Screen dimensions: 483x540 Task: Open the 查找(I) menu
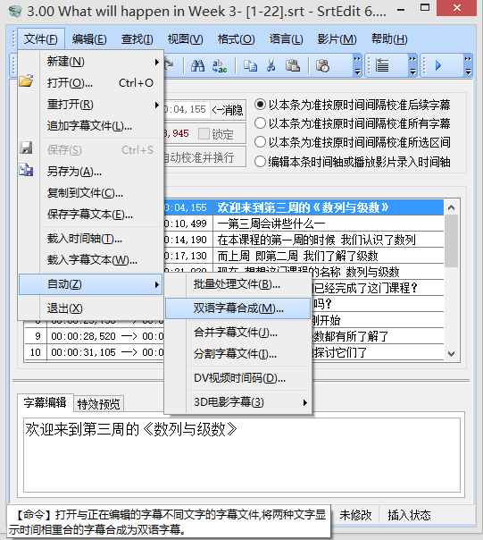137,39
